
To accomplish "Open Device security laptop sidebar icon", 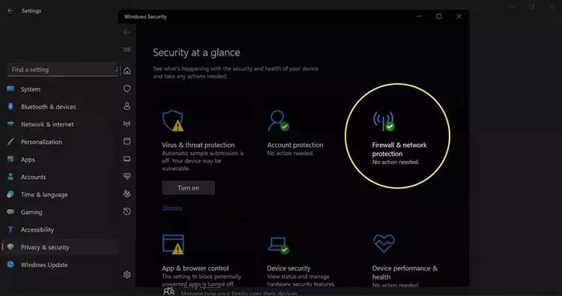I will pos(127,159).
